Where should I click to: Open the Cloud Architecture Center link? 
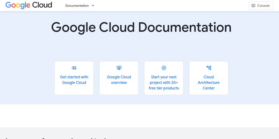[x=209, y=82]
